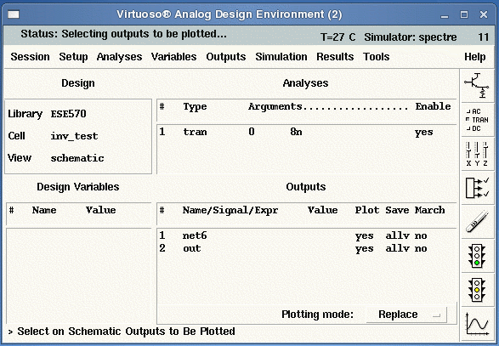
Task: Open the Plotting mode Replace dropdown
Action: tap(406, 315)
